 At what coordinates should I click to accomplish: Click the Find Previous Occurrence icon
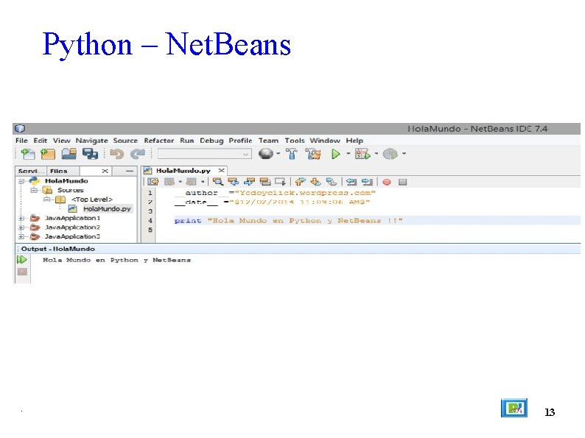(x=234, y=182)
